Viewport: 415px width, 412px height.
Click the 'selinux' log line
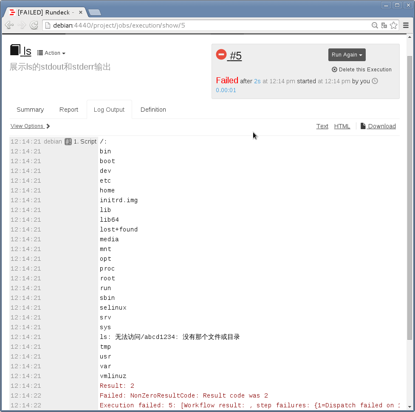pos(113,308)
